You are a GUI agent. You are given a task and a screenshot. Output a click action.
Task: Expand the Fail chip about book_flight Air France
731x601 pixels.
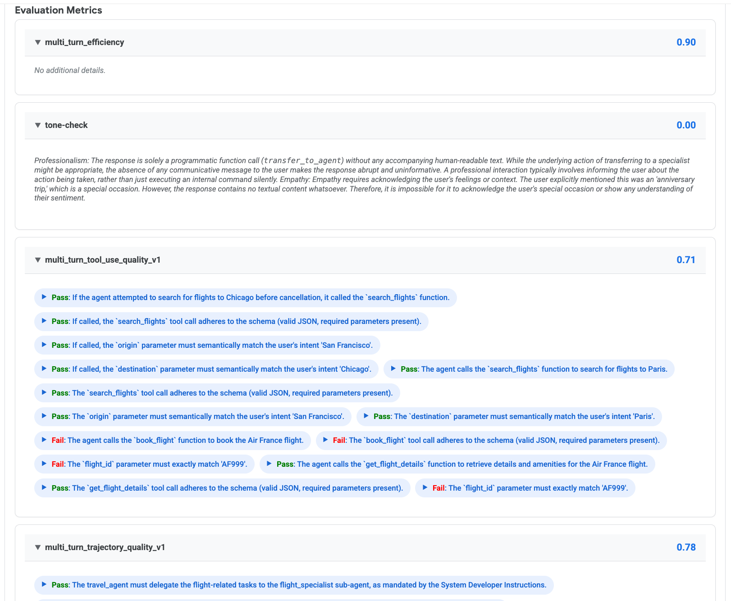44,440
